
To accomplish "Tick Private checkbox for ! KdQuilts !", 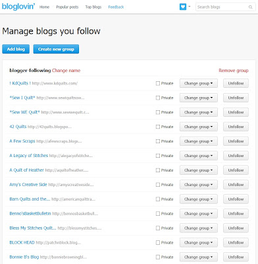I will 158,83.
